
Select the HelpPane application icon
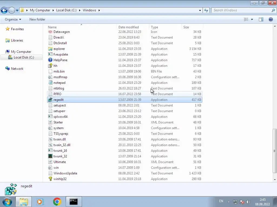point(50,60)
